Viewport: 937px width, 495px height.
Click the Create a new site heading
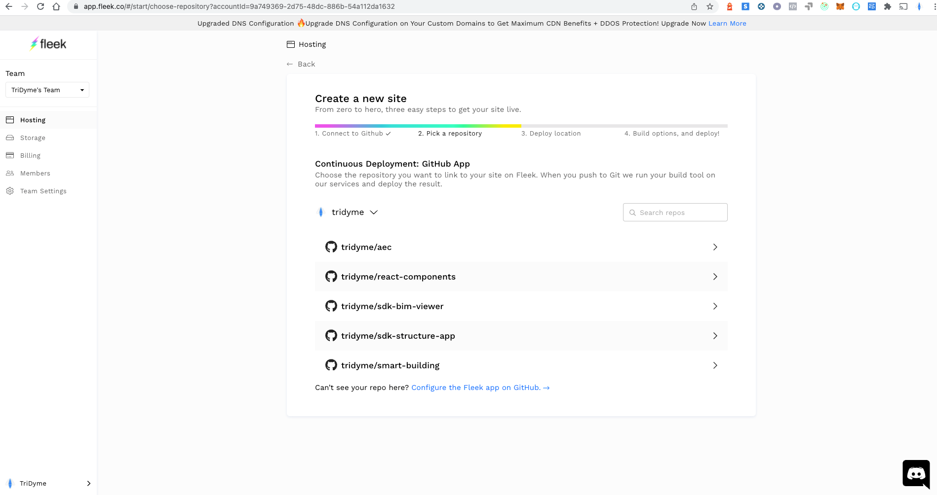click(361, 99)
